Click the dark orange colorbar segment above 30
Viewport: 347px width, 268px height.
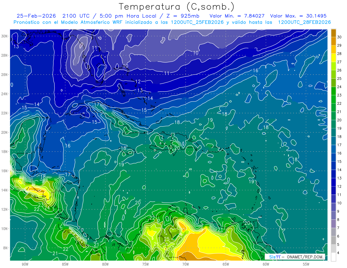click(333, 33)
